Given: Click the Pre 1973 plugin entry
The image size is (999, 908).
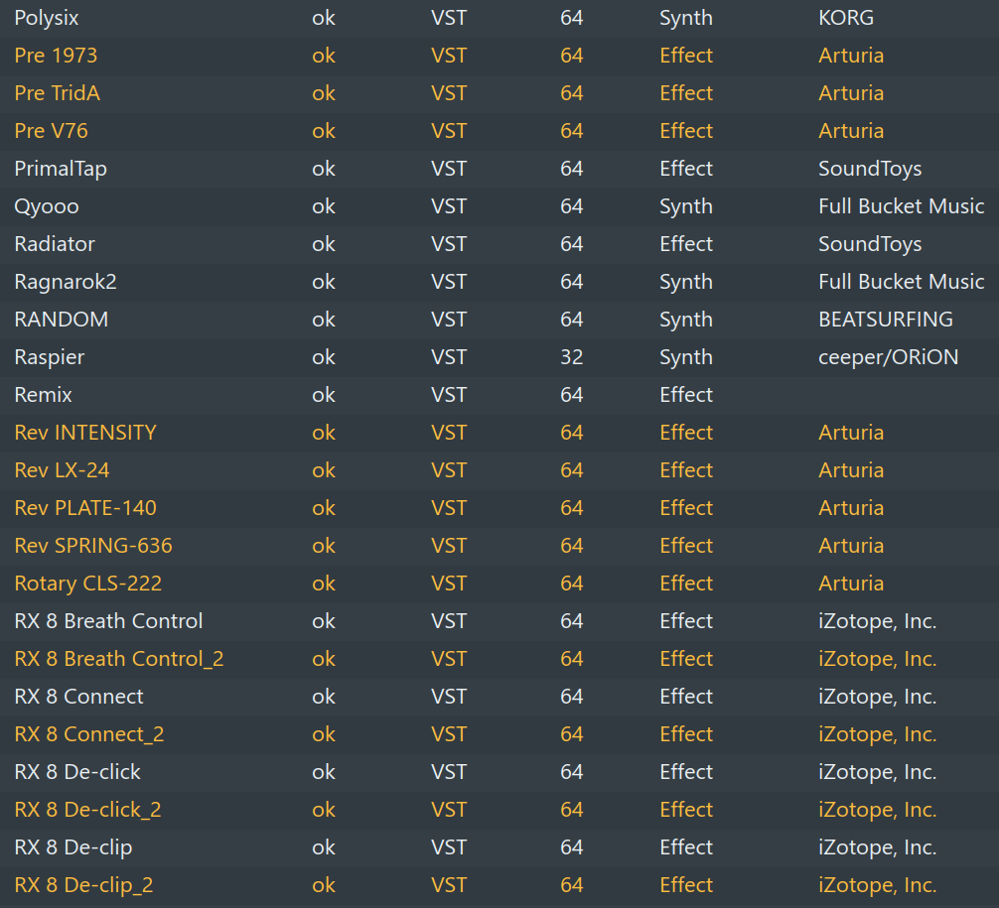Looking at the screenshot, I should click(x=56, y=56).
